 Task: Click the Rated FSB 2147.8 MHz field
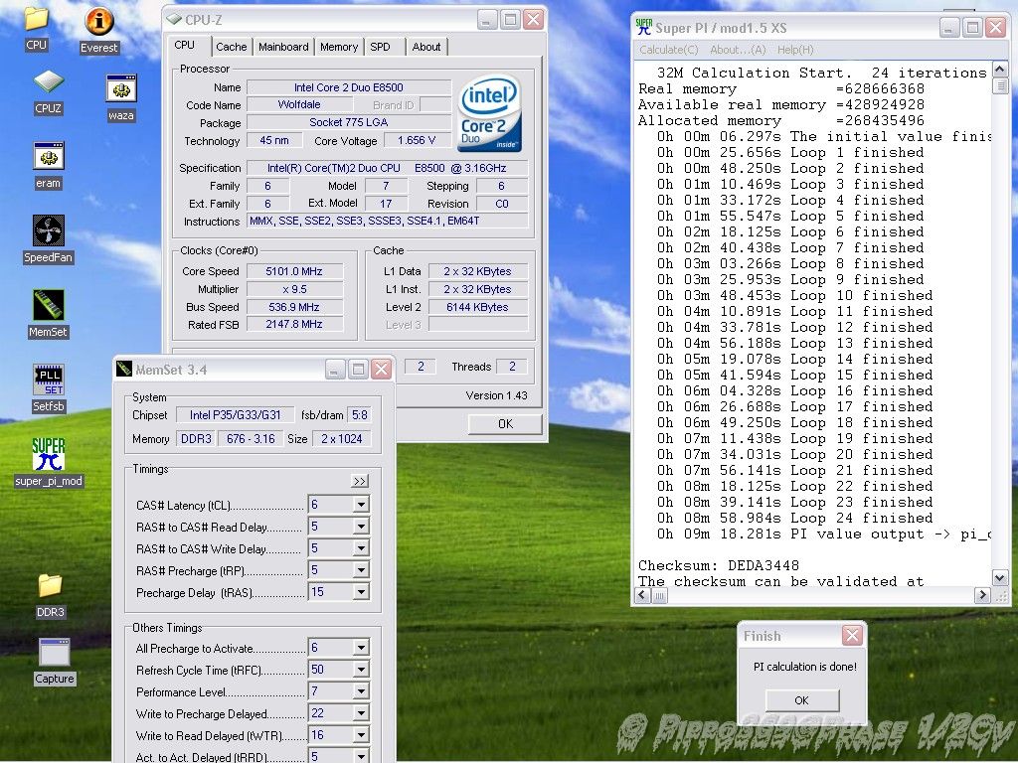(294, 324)
